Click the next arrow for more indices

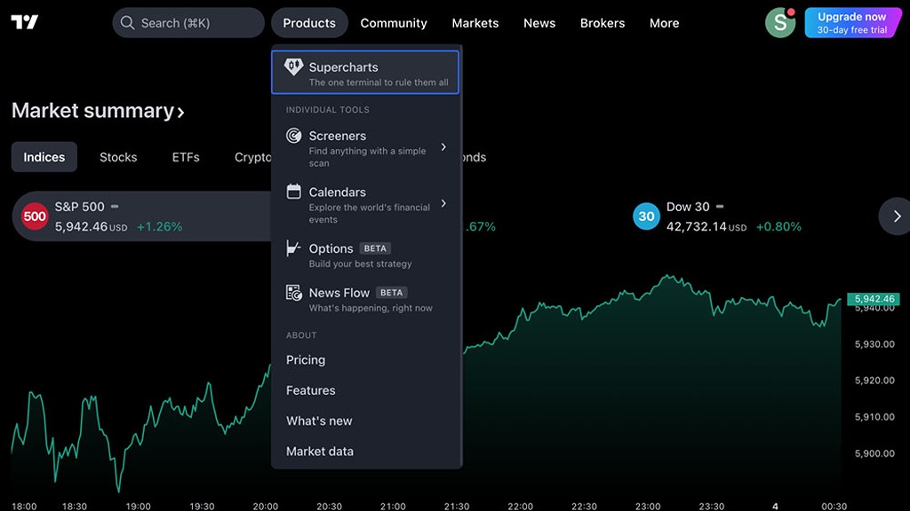click(x=897, y=216)
